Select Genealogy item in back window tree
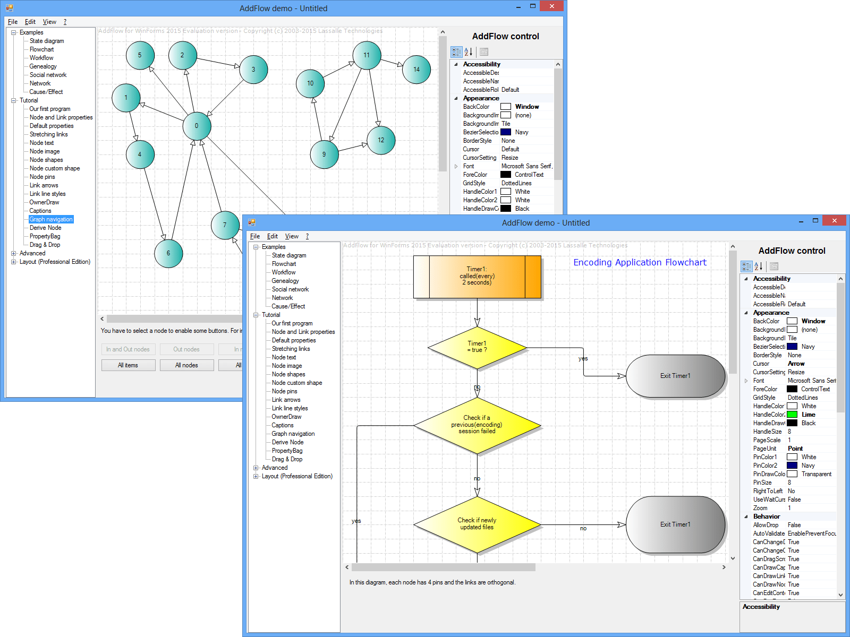Viewport: 850px width, 637px height. (x=43, y=66)
